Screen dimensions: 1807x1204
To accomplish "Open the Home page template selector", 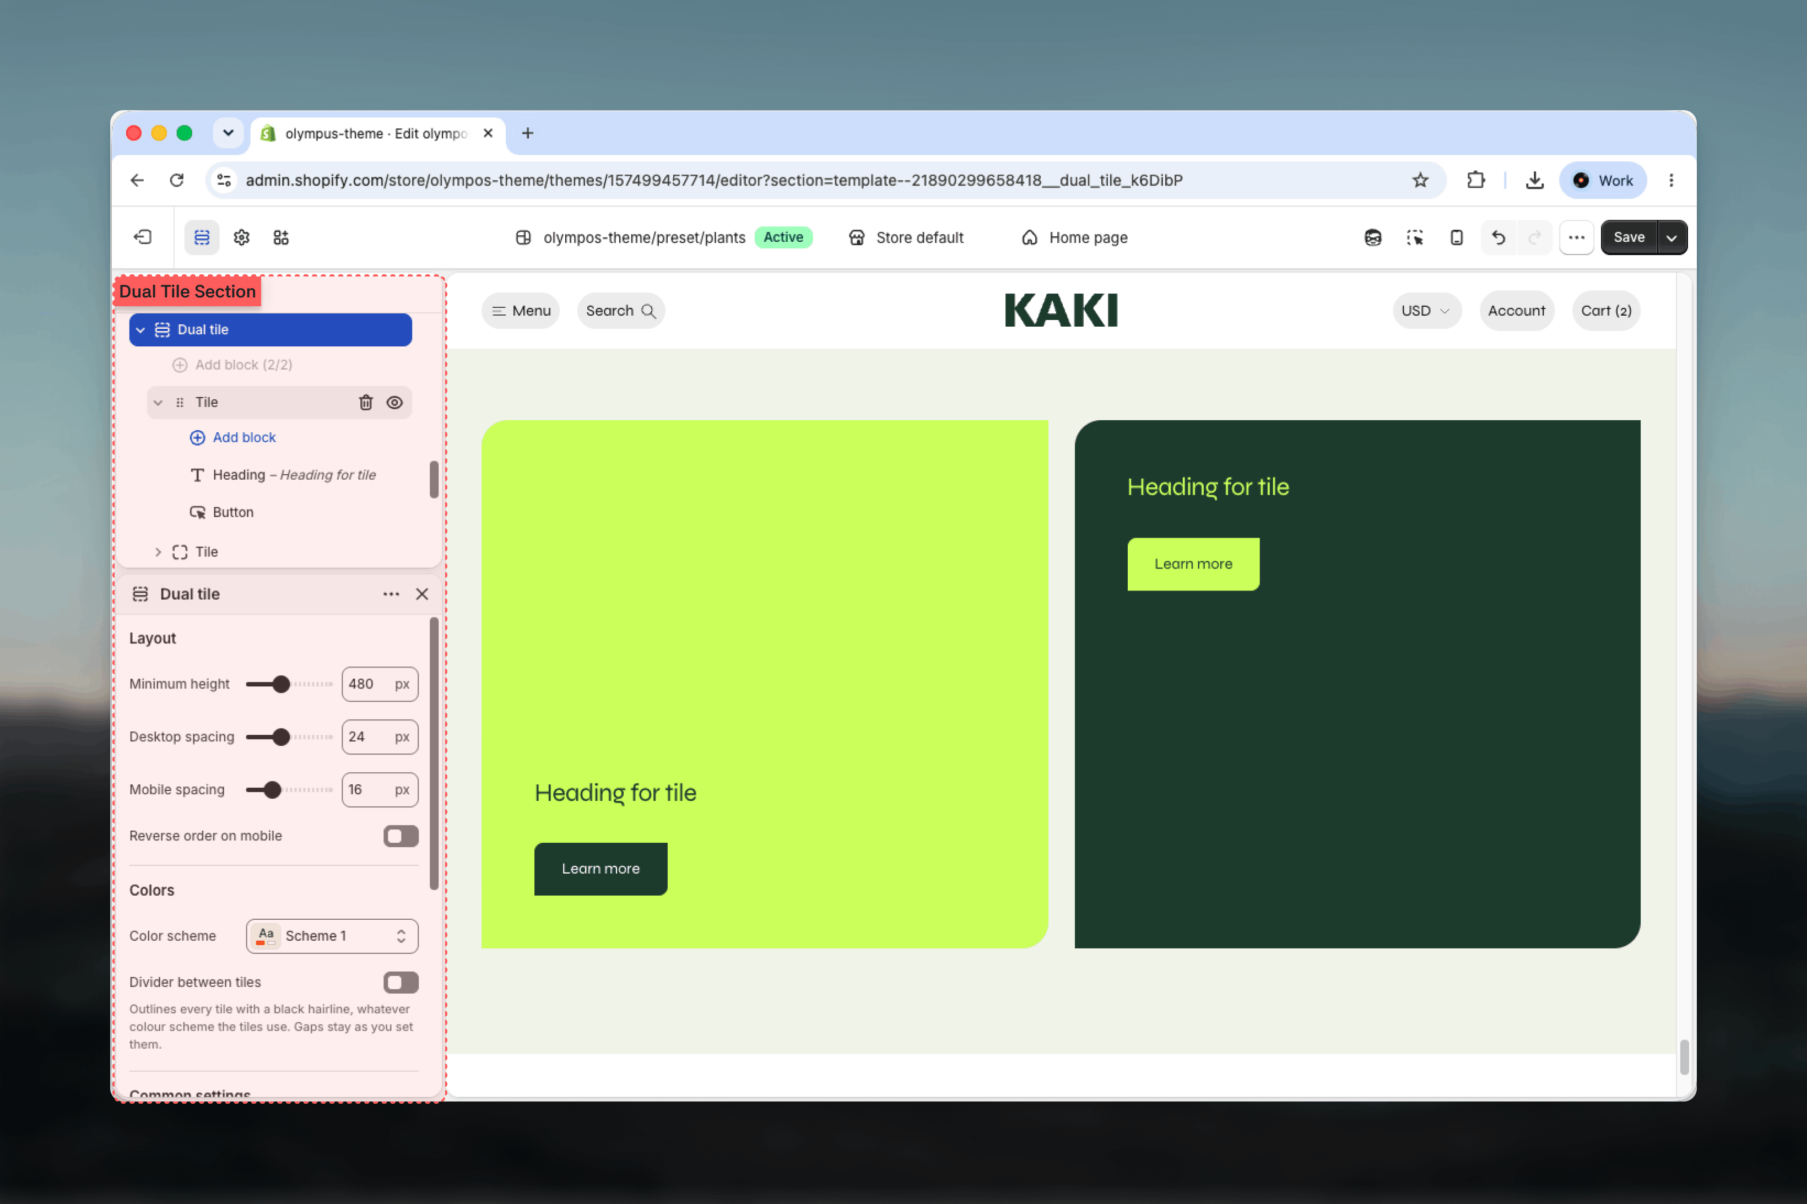I will point(1074,237).
